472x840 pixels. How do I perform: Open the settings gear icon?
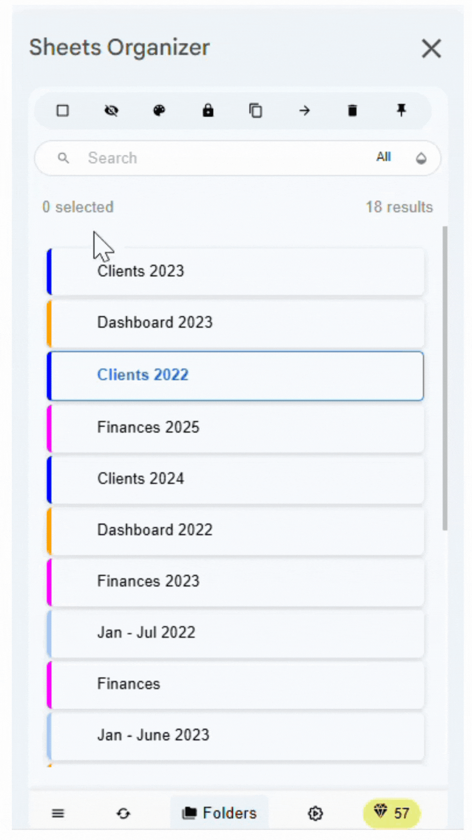tap(315, 813)
